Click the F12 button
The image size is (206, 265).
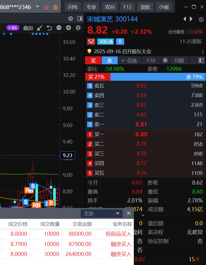click(x=127, y=7)
